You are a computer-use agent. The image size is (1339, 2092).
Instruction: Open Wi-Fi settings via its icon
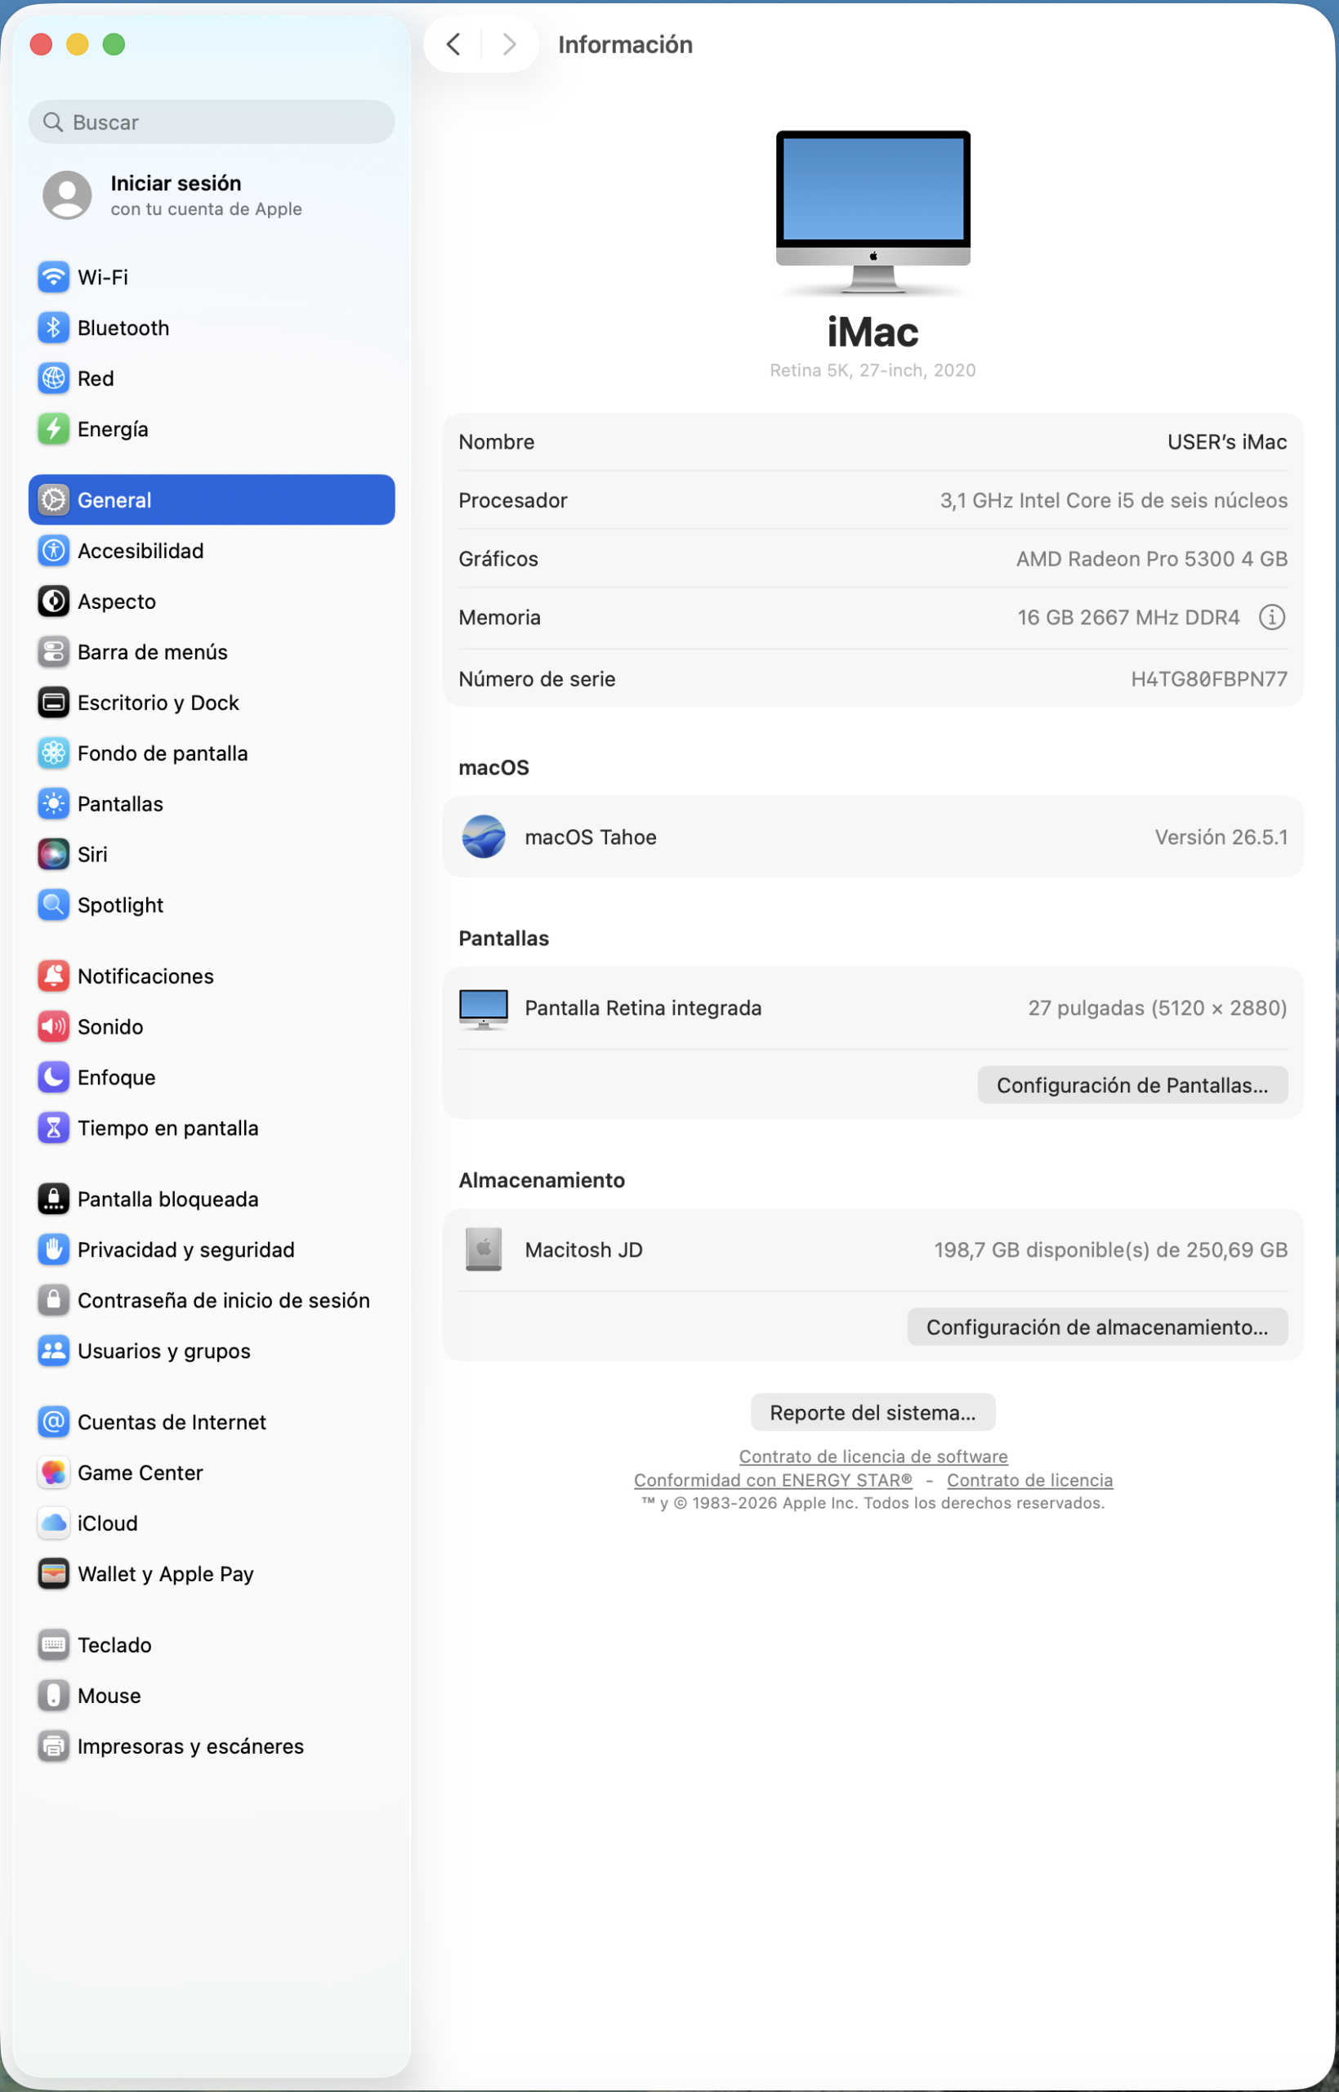53,277
